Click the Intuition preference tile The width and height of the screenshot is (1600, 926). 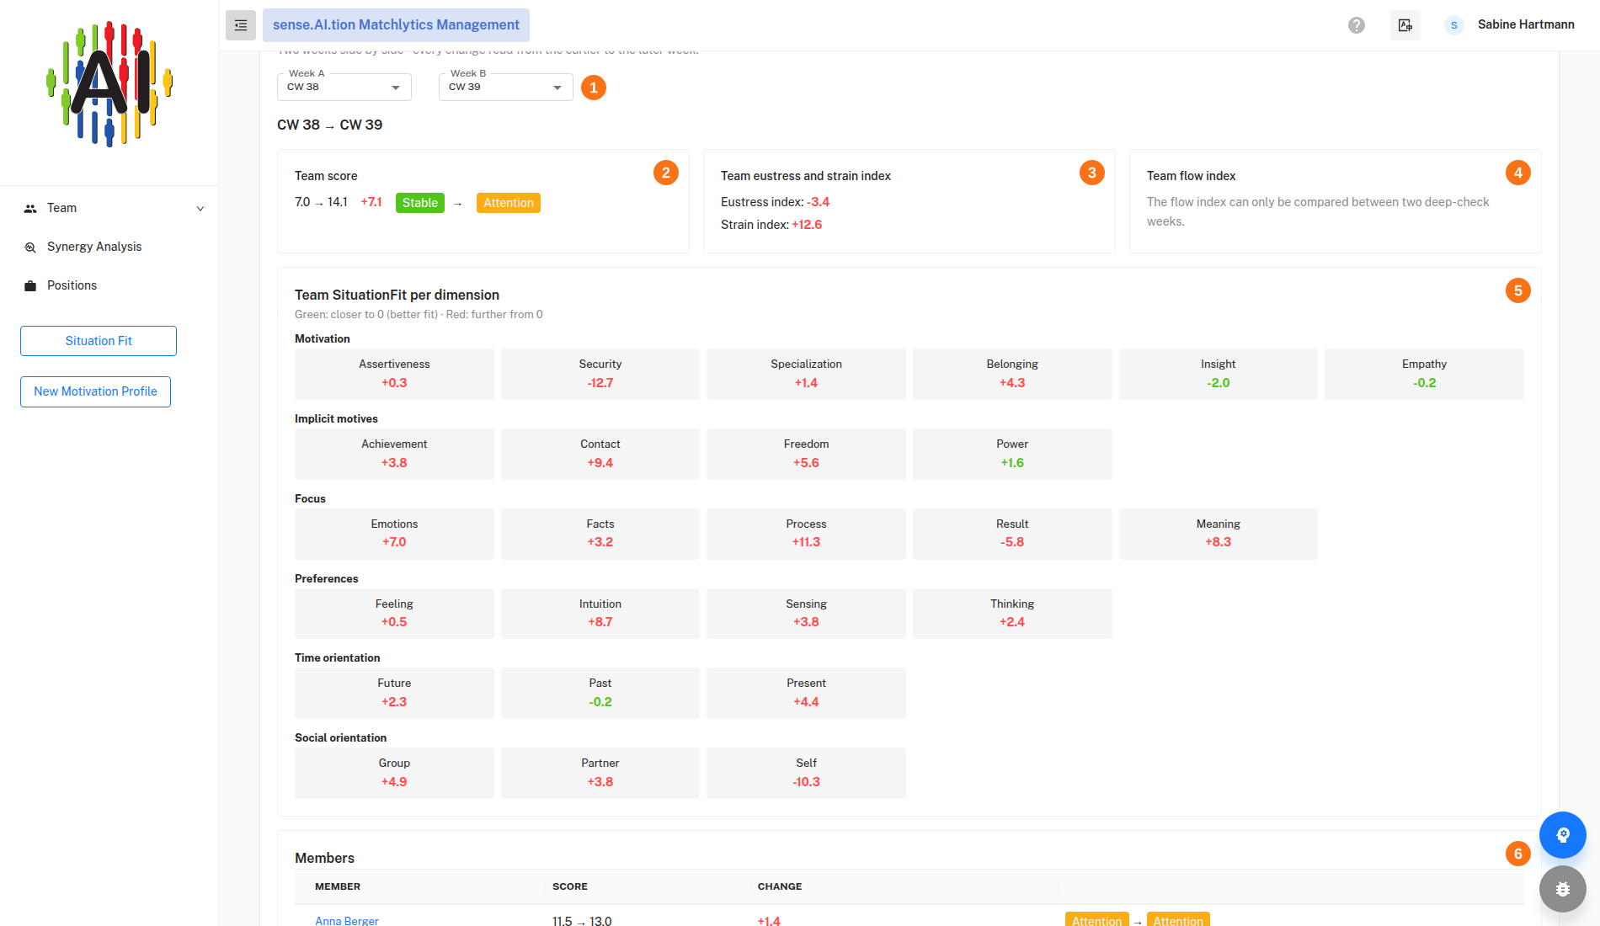[x=600, y=614]
